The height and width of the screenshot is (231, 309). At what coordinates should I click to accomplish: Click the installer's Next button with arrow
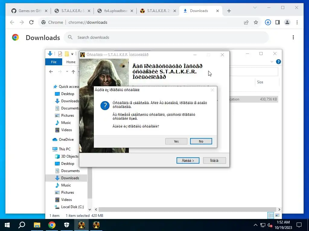188,161
